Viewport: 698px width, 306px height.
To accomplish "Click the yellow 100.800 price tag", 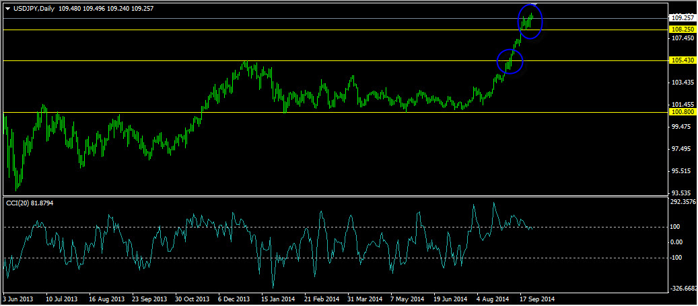I will tap(683, 112).
